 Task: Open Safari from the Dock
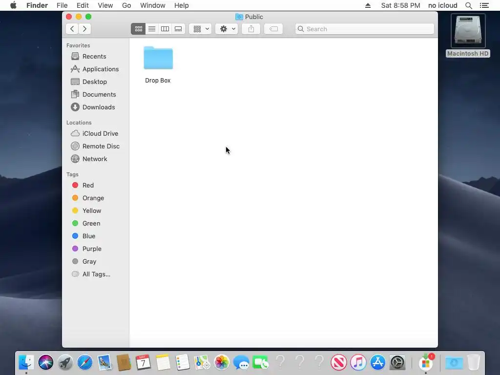coord(85,363)
